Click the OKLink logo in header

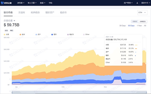(x=6, y=3)
